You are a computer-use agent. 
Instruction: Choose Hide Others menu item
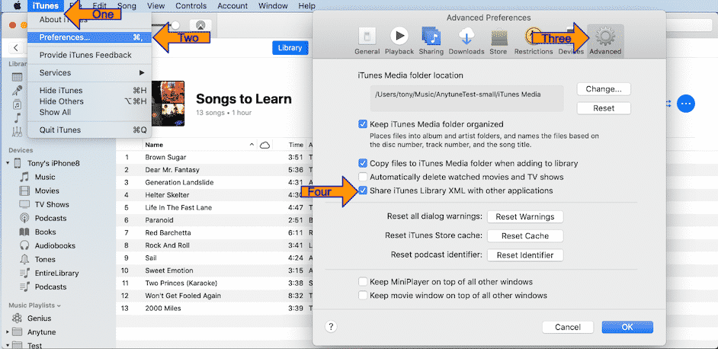click(x=89, y=101)
